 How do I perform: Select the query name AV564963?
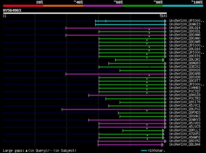pos(12,10)
